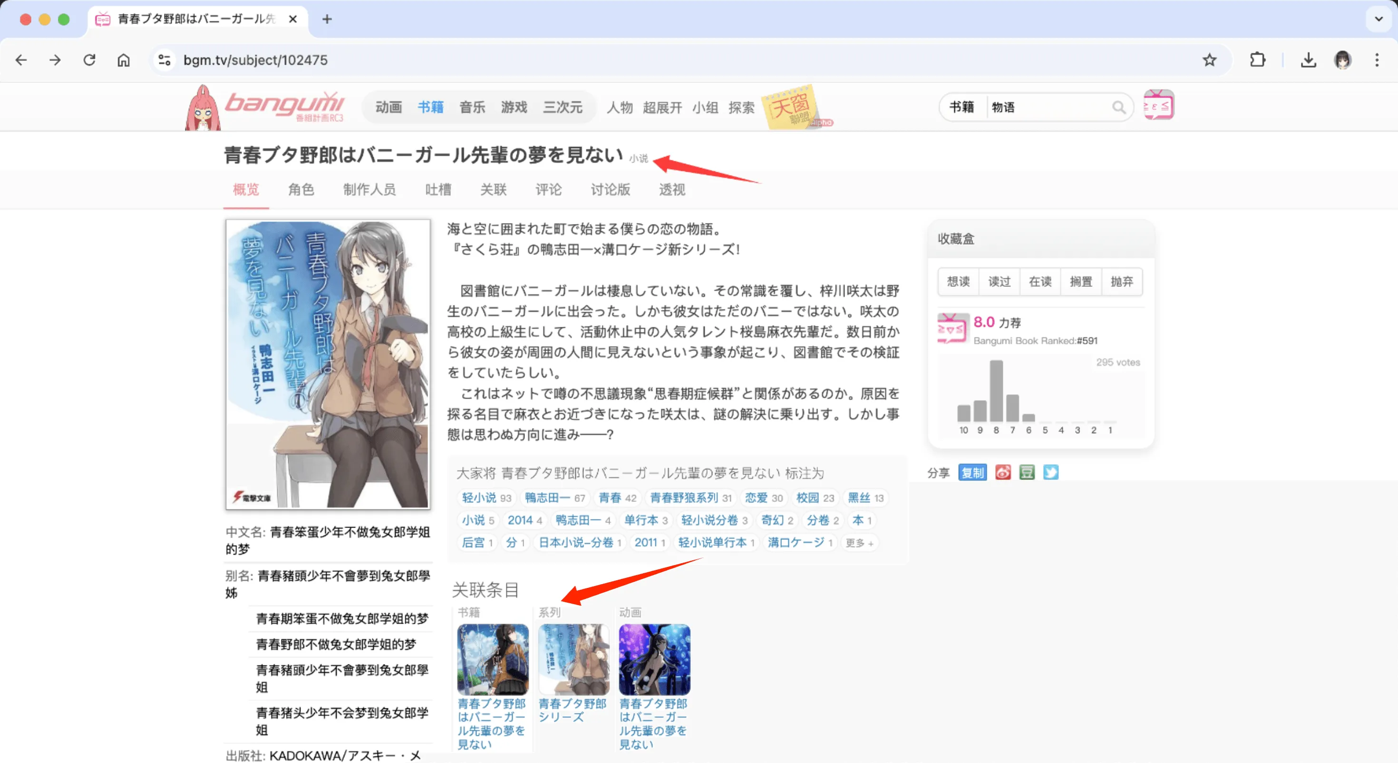Mark the book as 抛弃
Screen dimensions: 1398x763
[x=1122, y=281]
